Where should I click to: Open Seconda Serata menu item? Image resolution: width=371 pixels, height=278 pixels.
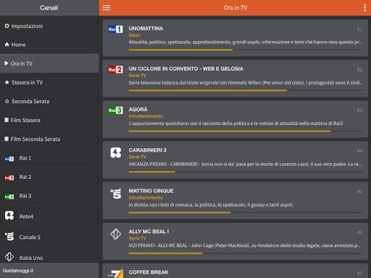[49, 101]
